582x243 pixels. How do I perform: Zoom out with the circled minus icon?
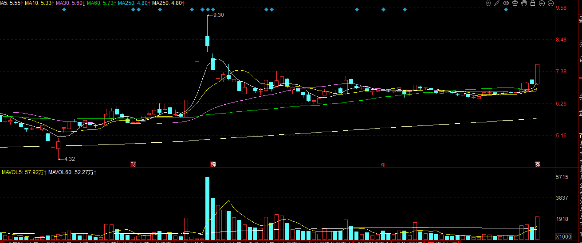[551, 3]
